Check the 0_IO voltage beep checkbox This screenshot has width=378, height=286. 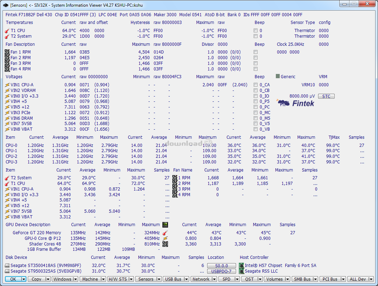pyautogui.click(x=255, y=96)
